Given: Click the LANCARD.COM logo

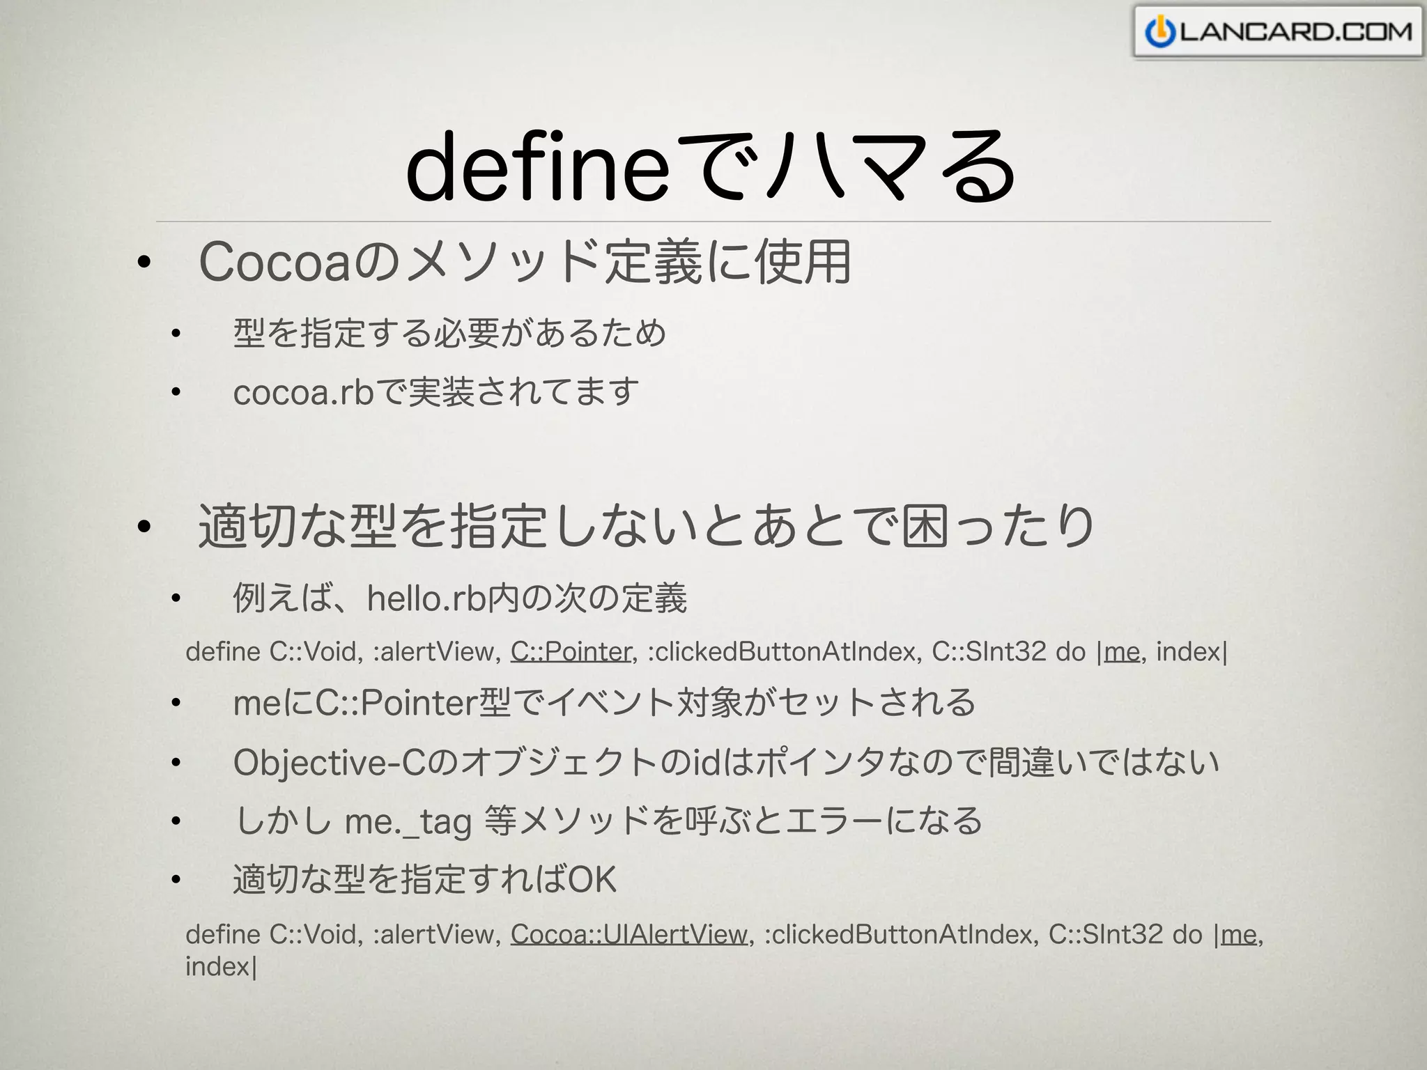Looking at the screenshot, I should (1278, 32).
